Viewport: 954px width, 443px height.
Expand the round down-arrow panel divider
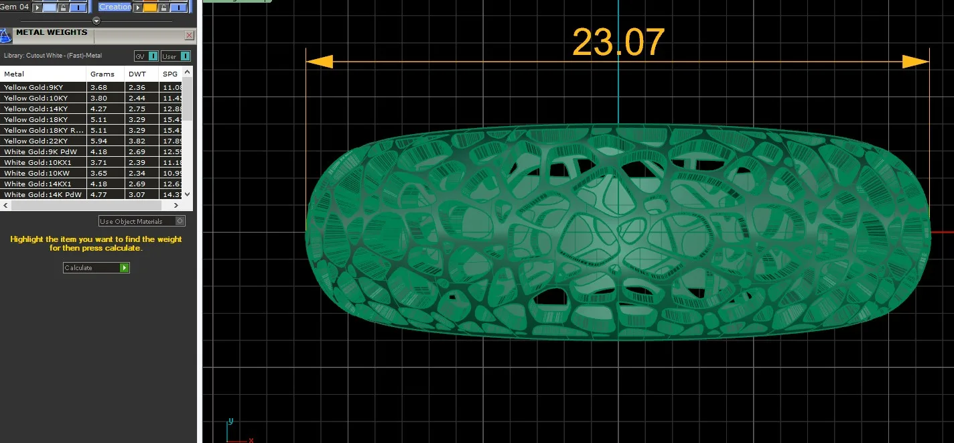(96, 20)
